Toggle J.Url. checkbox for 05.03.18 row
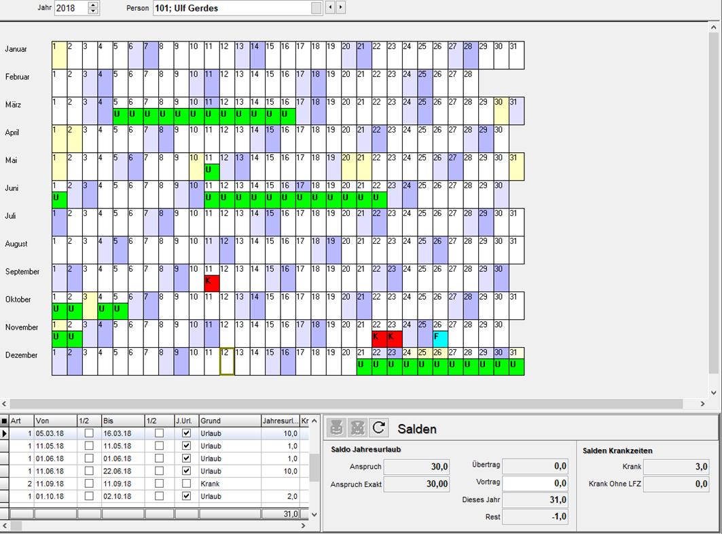 coord(187,433)
